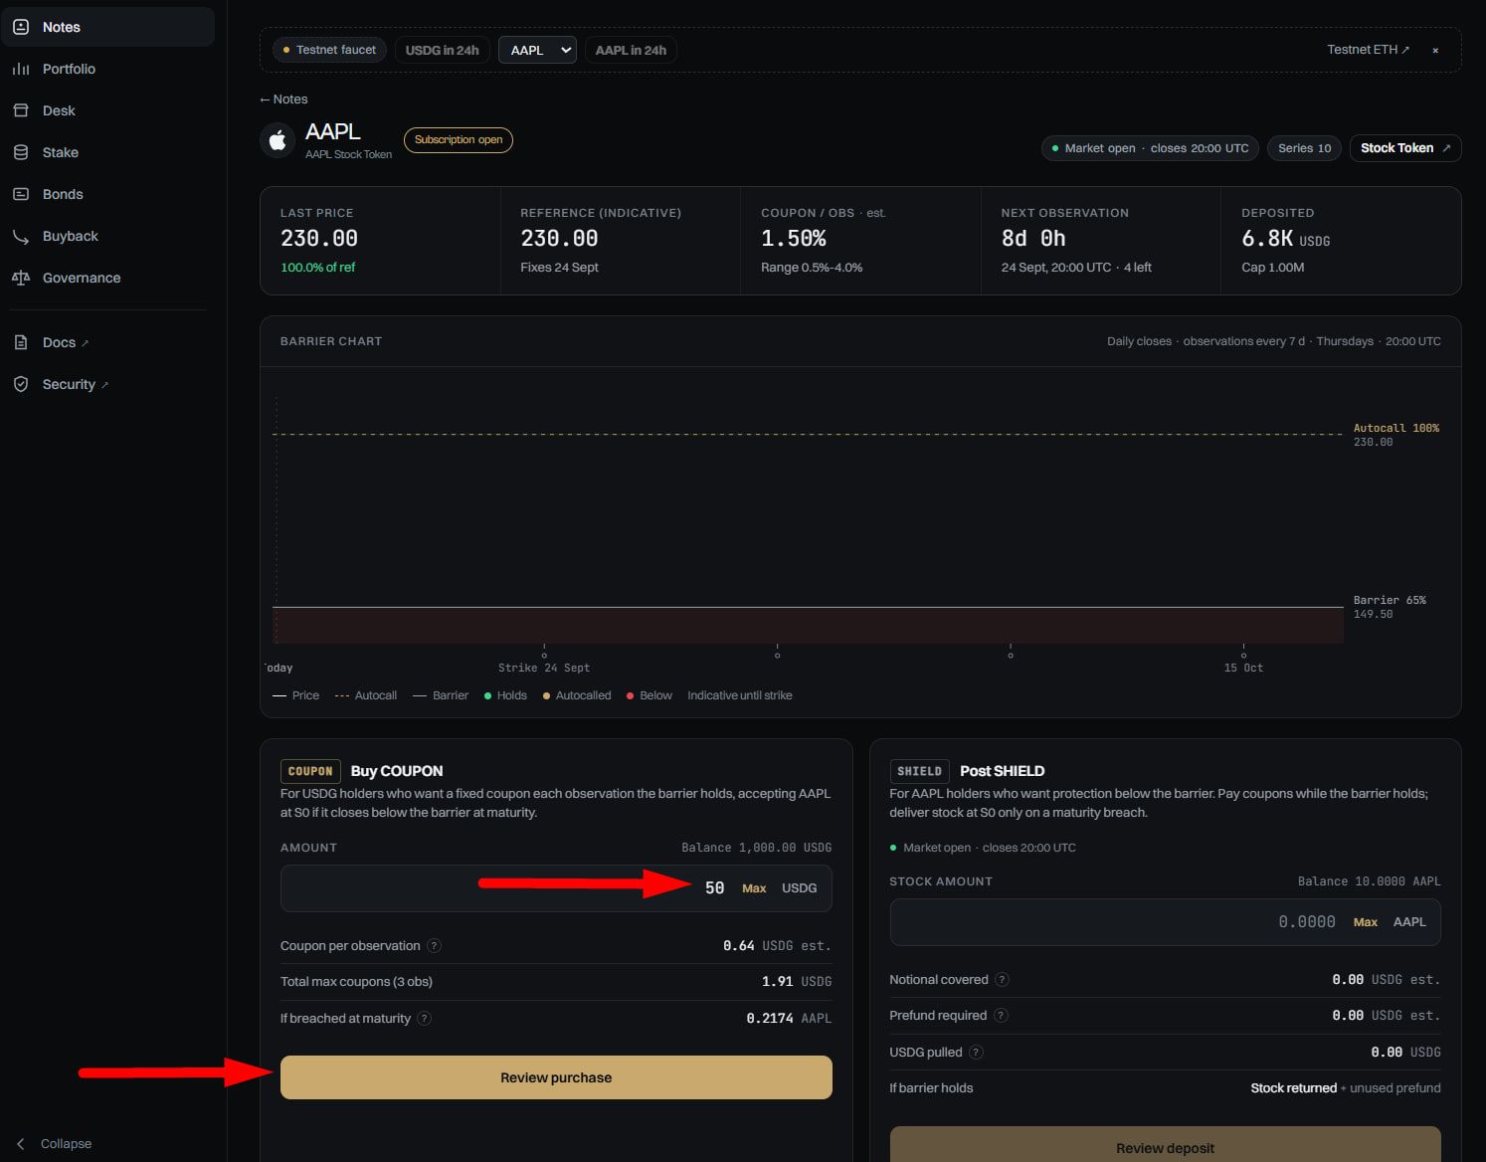This screenshot has width=1486, height=1162.
Task: Click the Docs document icon
Action: click(21, 342)
